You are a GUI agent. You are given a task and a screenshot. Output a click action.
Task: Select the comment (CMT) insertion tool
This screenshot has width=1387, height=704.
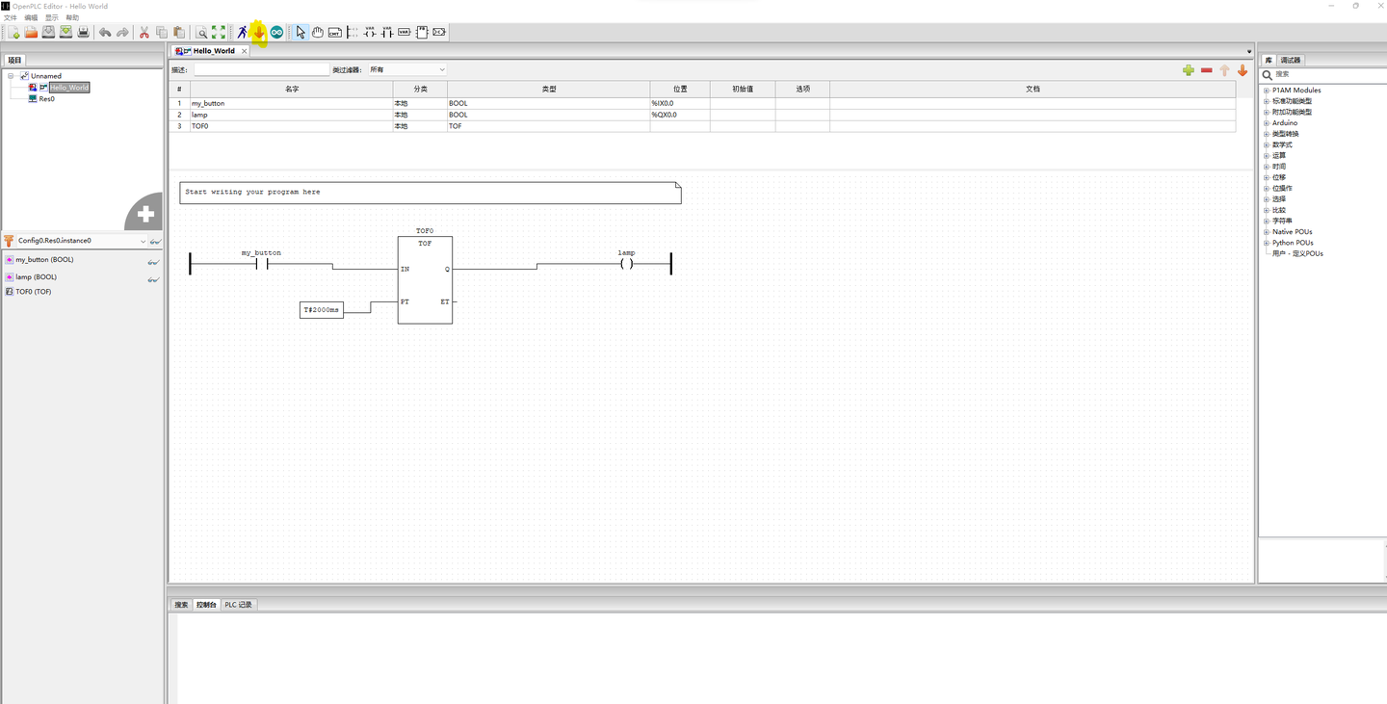pyautogui.click(x=334, y=32)
